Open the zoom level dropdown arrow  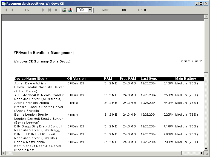pos(90,10)
